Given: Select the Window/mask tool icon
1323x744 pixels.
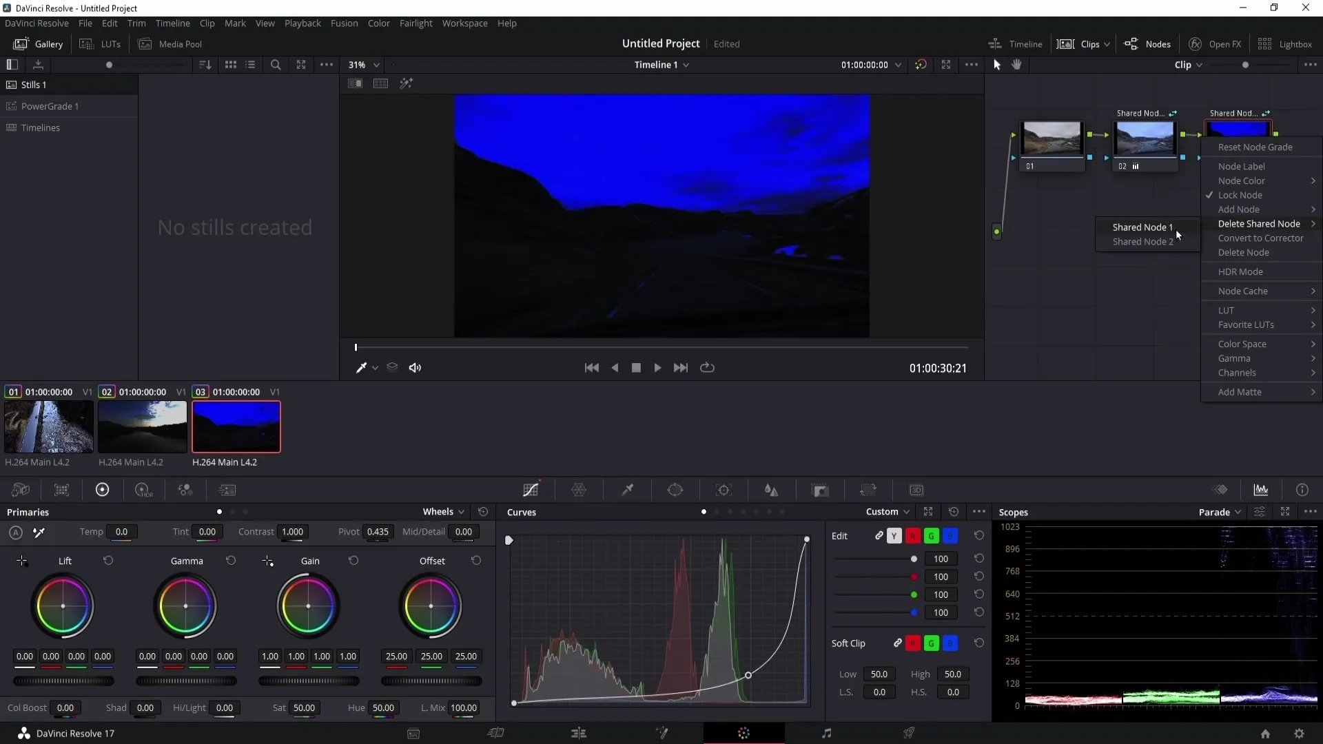Looking at the screenshot, I should click(676, 490).
